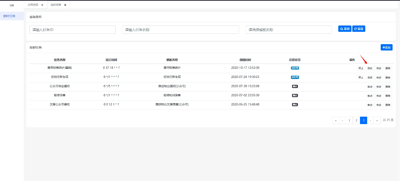The height and width of the screenshot is (181, 400).
Task: Go to next page using › pagination icon
Action: (x=370, y=121)
